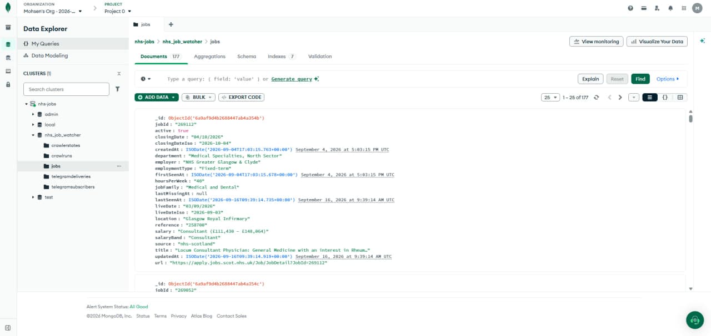Open the Organization dropdown
The width and height of the screenshot is (711, 336).
(x=53, y=11)
